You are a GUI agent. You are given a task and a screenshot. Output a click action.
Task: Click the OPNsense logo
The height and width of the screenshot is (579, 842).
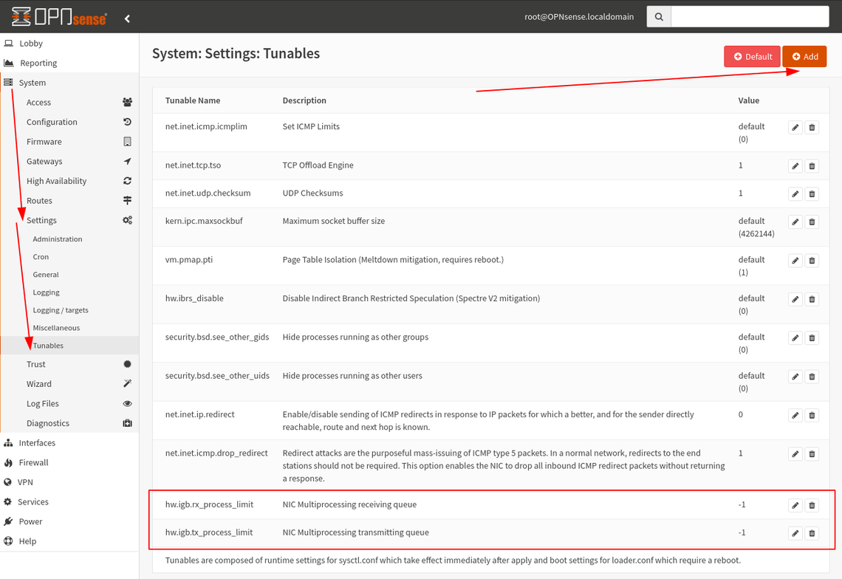coord(59,17)
